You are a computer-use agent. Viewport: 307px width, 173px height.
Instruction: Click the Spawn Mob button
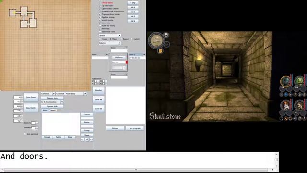point(52,106)
